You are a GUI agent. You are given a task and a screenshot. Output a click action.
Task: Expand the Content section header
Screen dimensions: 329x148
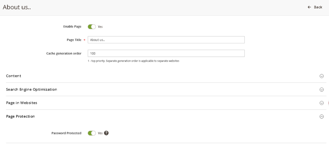pyautogui.click(x=13, y=76)
